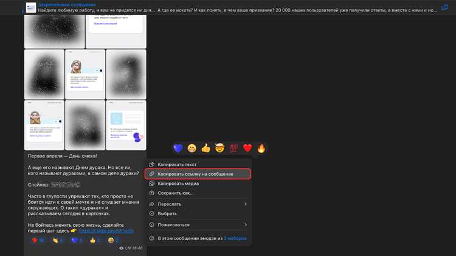Click the download icon beside Сохранить как
This screenshot has width=456, height=256.
[x=151, y=193]
